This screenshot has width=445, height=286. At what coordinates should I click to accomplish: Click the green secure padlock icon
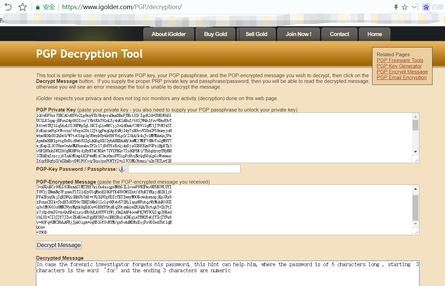coord(38,7)
